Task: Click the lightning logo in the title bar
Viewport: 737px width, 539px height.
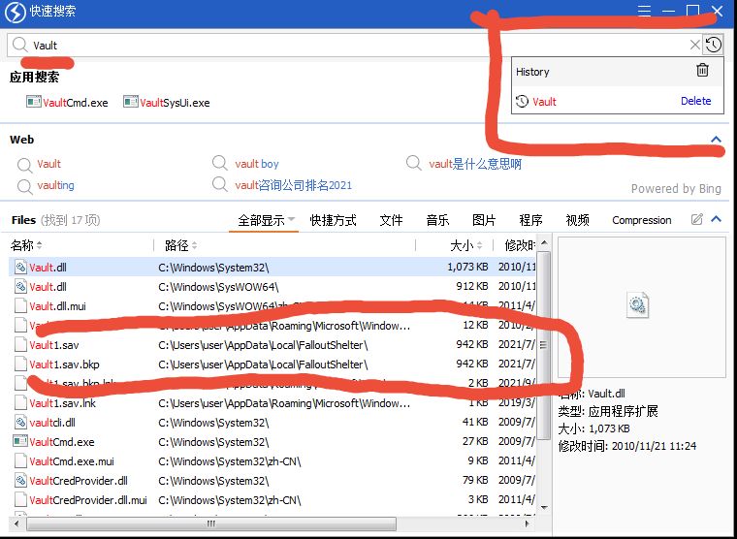Action: click(16, 13)
